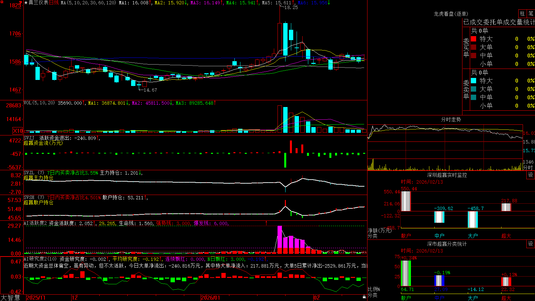Screen dimensions: 535x301
Task: Click the cyan 特大 sell order swatch
Action: point(473,81)
